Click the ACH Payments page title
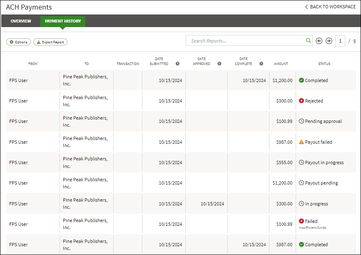361x255 pixels. pyautogui.click(x=29, y=7)
